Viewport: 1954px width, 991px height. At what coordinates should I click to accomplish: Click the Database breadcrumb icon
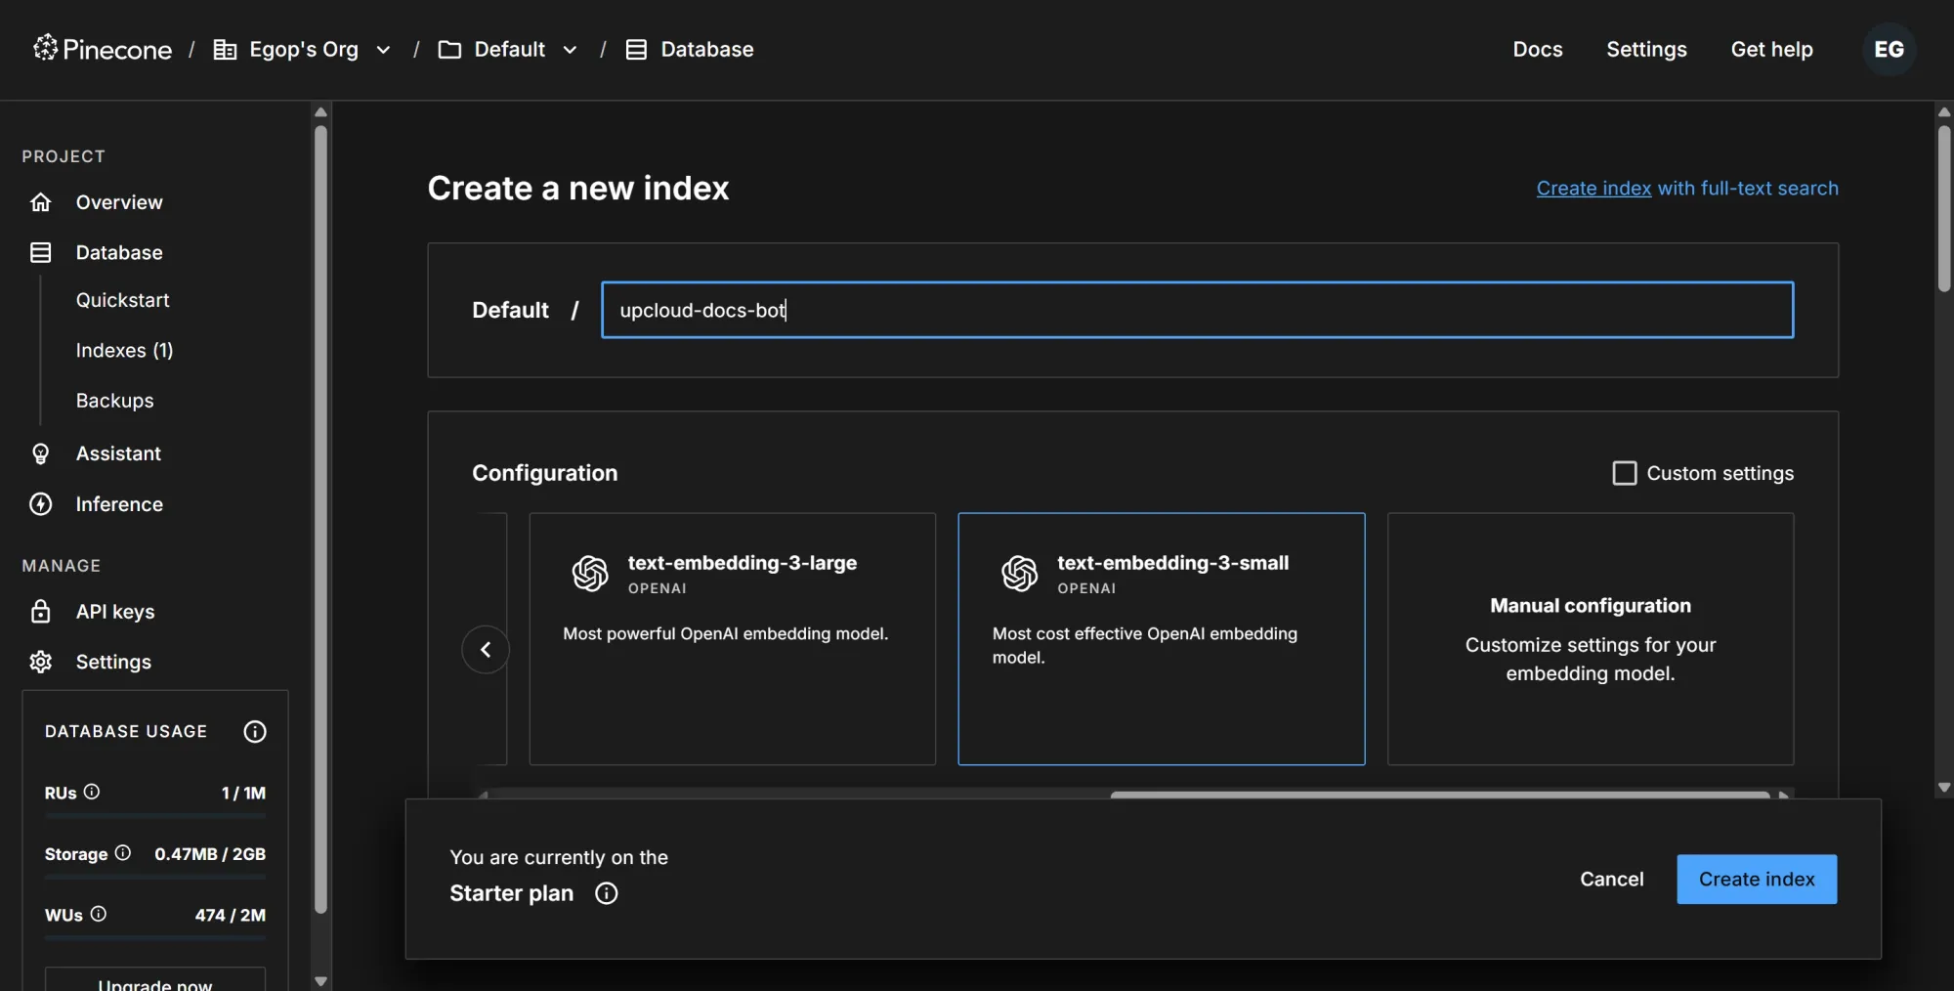click(636, 49)
